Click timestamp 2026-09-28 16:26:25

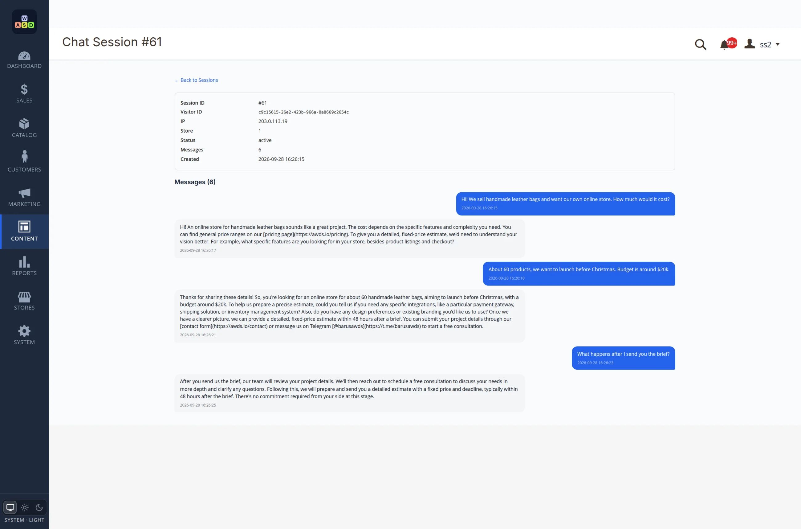[x=198, y=405]
